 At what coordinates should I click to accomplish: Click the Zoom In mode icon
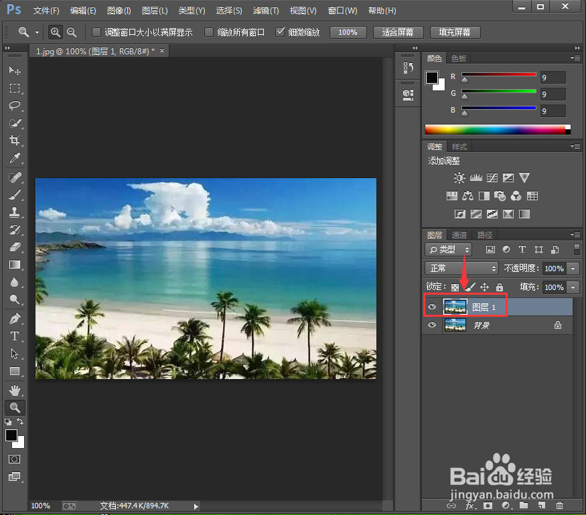pyautogui.click(x=56, y=32)
